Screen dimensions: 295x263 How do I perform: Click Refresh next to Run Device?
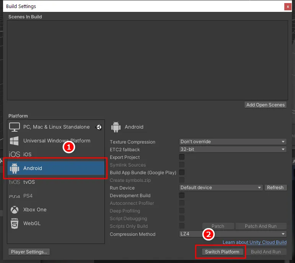[275, 188]
